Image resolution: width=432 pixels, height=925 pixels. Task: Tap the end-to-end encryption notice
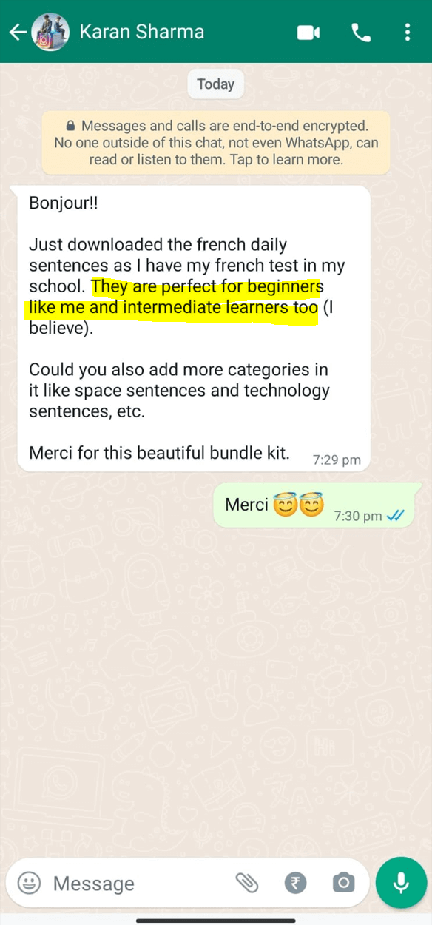click(x=216, y=143)
